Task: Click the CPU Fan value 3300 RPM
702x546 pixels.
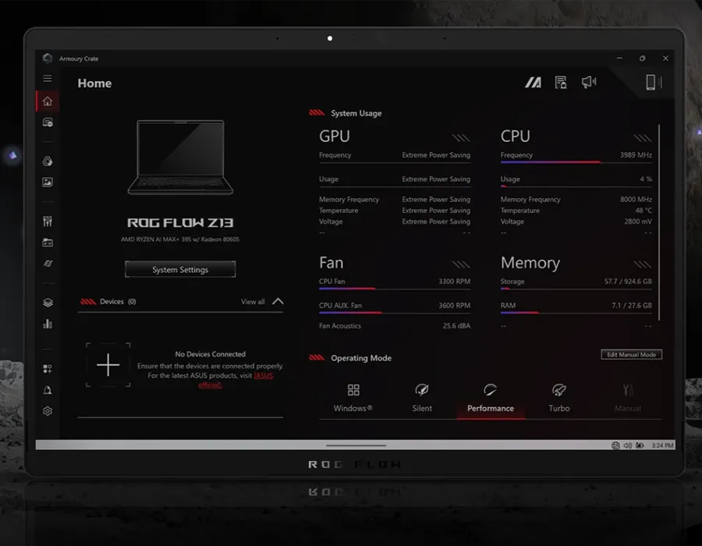Action: [x=455, y=282]
